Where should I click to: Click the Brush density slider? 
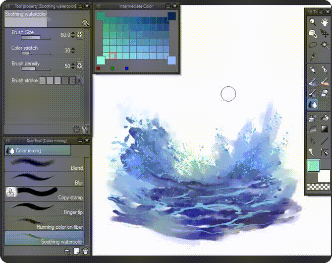click(x=36, y=68)
